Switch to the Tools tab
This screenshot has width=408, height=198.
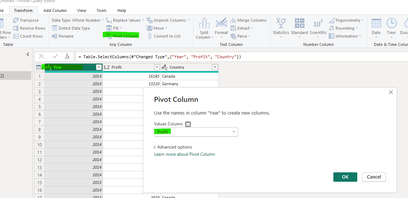(101, 10)
